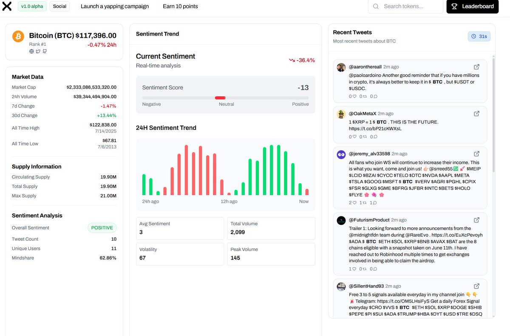510x336 pixels.
Task: Click heart icon on @FuturismProduct tweet
Action: coord(354,269)
